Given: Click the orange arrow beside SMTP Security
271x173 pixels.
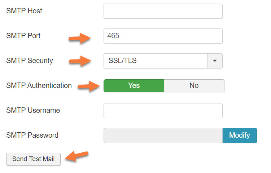Looking at the screenshot, I should pos(80,61).
